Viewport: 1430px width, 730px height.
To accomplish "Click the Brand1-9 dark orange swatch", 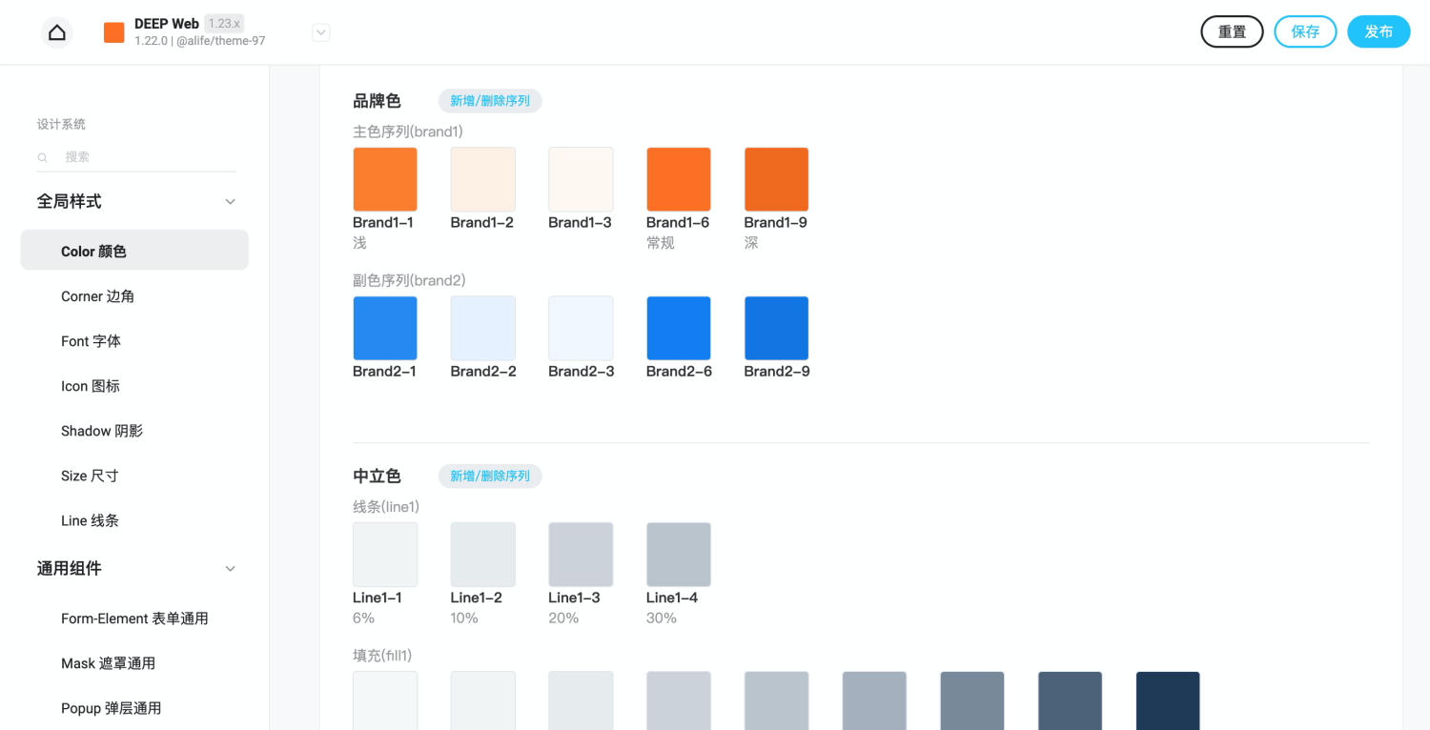I will pos(776,179).
